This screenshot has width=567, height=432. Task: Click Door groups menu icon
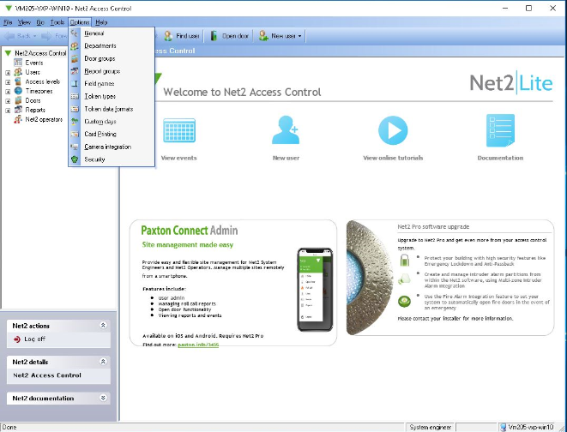[75, 58]
